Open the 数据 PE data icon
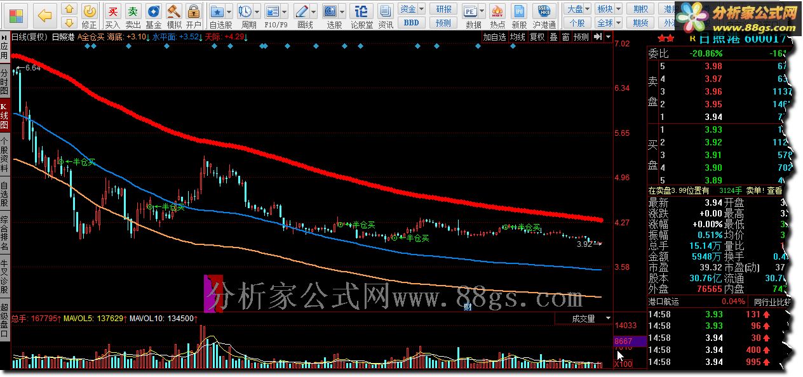 [x=471, y=11]
